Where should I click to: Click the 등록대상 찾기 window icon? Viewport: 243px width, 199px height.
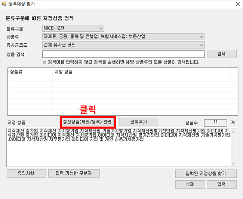(4, 4)
